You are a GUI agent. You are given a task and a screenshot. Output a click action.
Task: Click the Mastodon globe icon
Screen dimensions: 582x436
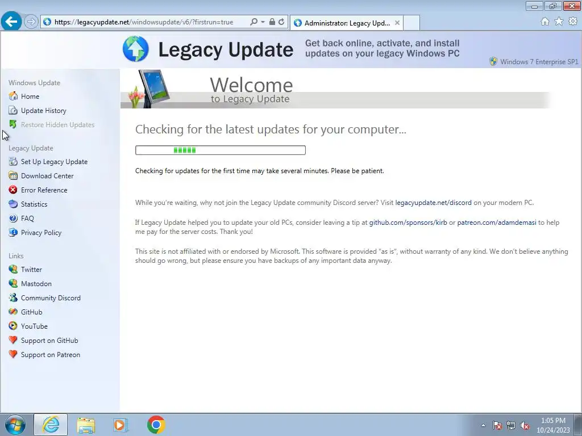tap(13, 284)
